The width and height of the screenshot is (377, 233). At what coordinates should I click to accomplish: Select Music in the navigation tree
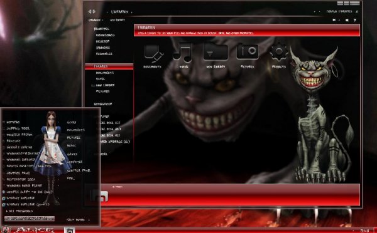(x=101, y=79)
